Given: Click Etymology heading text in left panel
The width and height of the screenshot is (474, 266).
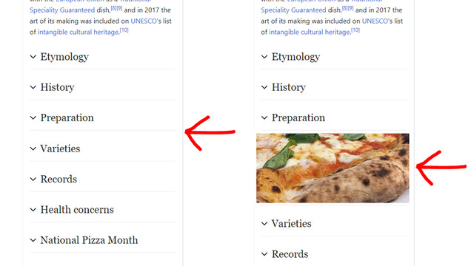Looking at the screenshot, I should coord(64,57).
